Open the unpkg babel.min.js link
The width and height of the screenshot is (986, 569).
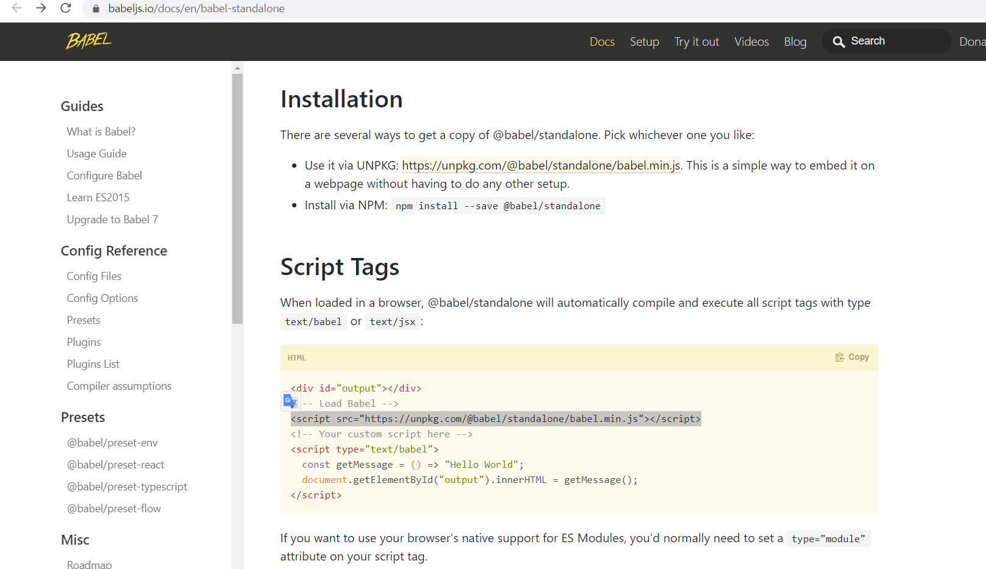click(541, 165)
